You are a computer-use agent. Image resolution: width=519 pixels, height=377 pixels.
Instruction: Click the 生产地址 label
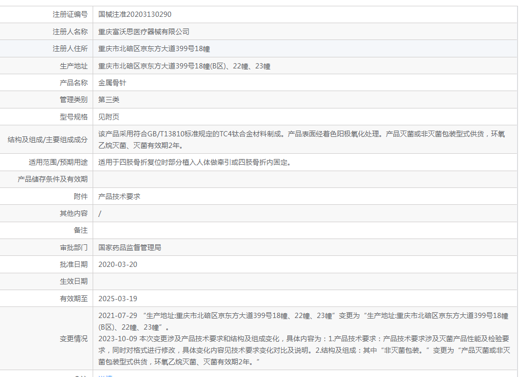tap(74, 66)
